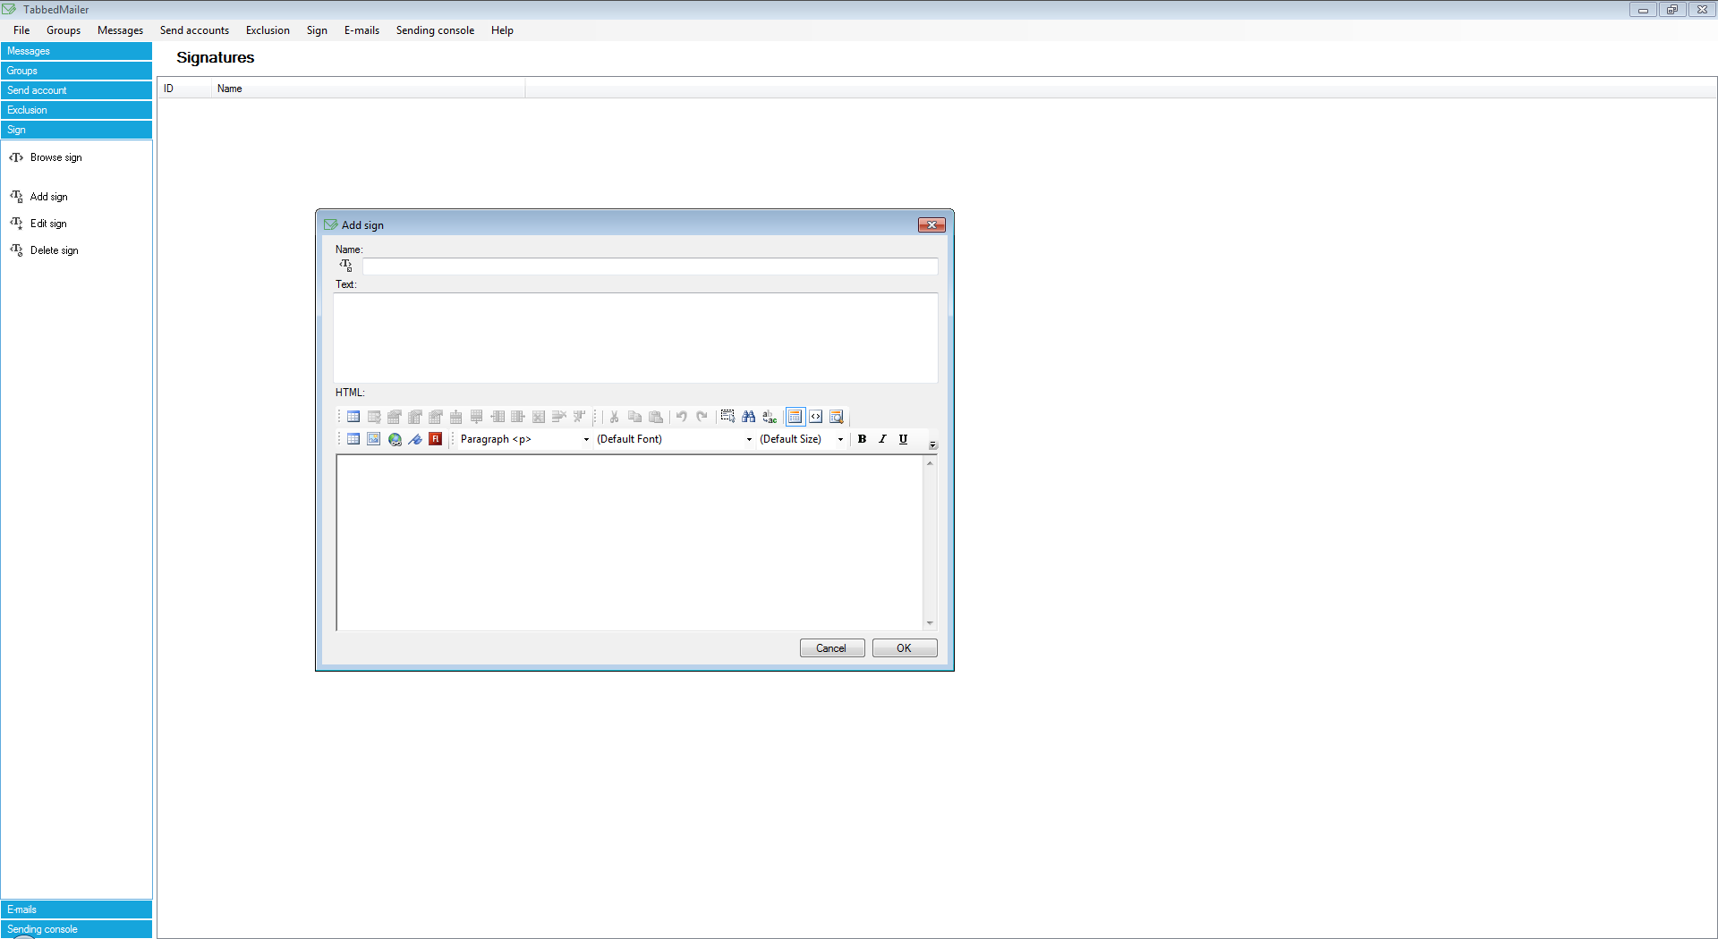This screenshot has width=1718, height=939.
Task: Open the Groups menu
Action: click(64, 30)
